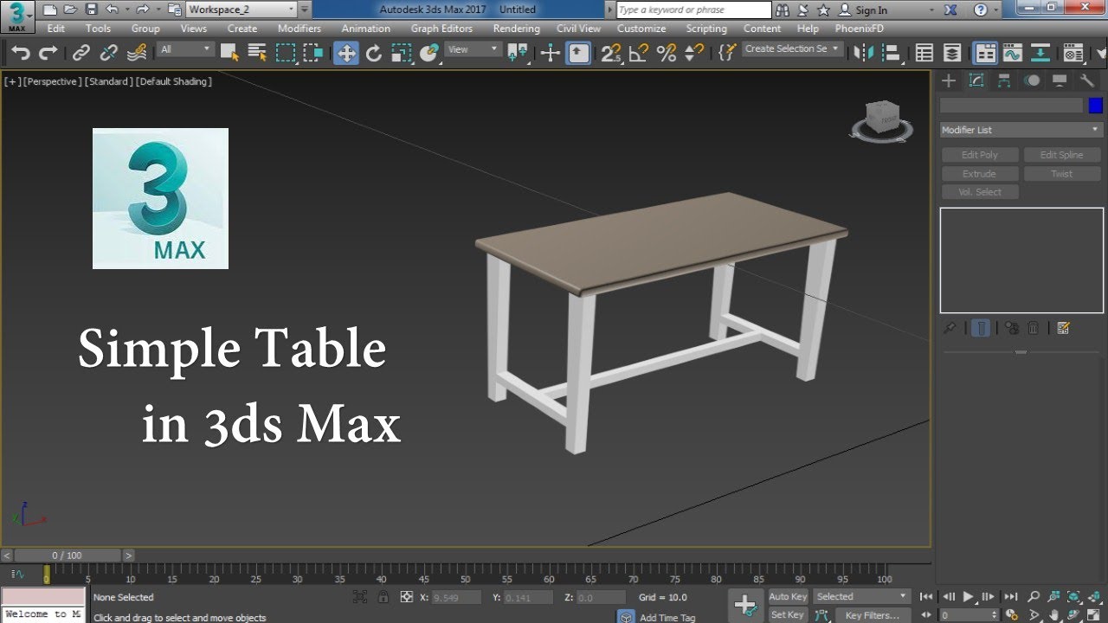The image size is (1108, 623).
Task: Open the 'Selected' key mode dropdown
Action: click(x=861, y=596)
